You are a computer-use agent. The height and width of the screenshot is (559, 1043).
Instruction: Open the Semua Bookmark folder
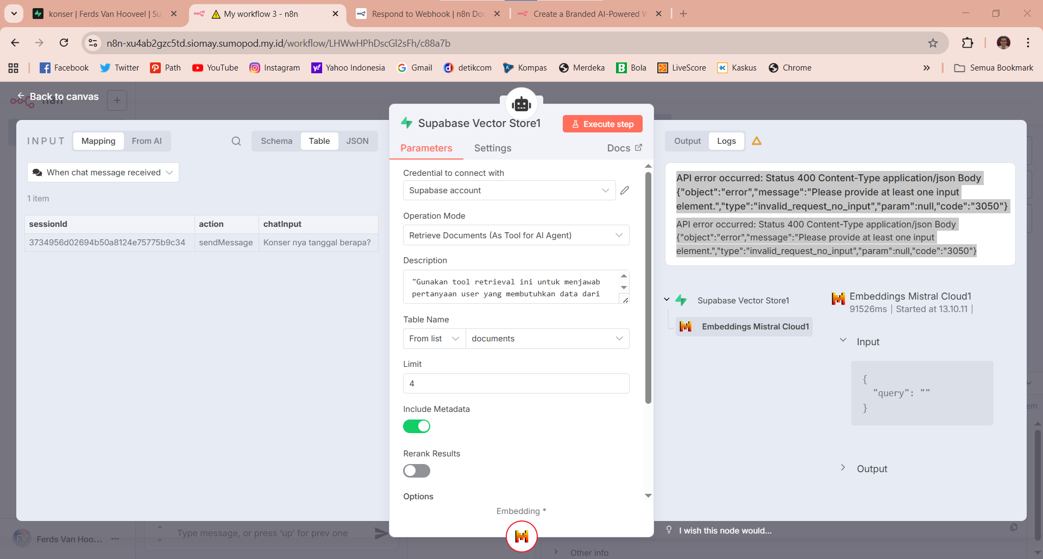point(994,68)
